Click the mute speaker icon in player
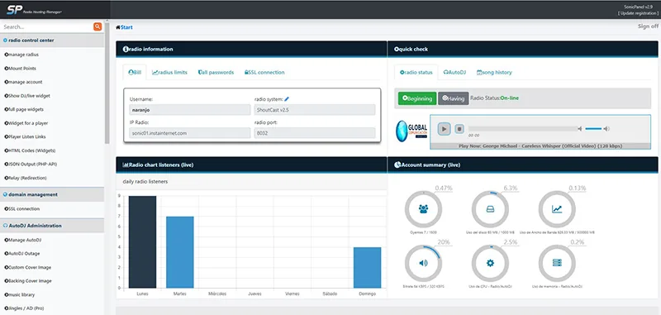Screen dimensions: 661x315 [x=580, y=129]
